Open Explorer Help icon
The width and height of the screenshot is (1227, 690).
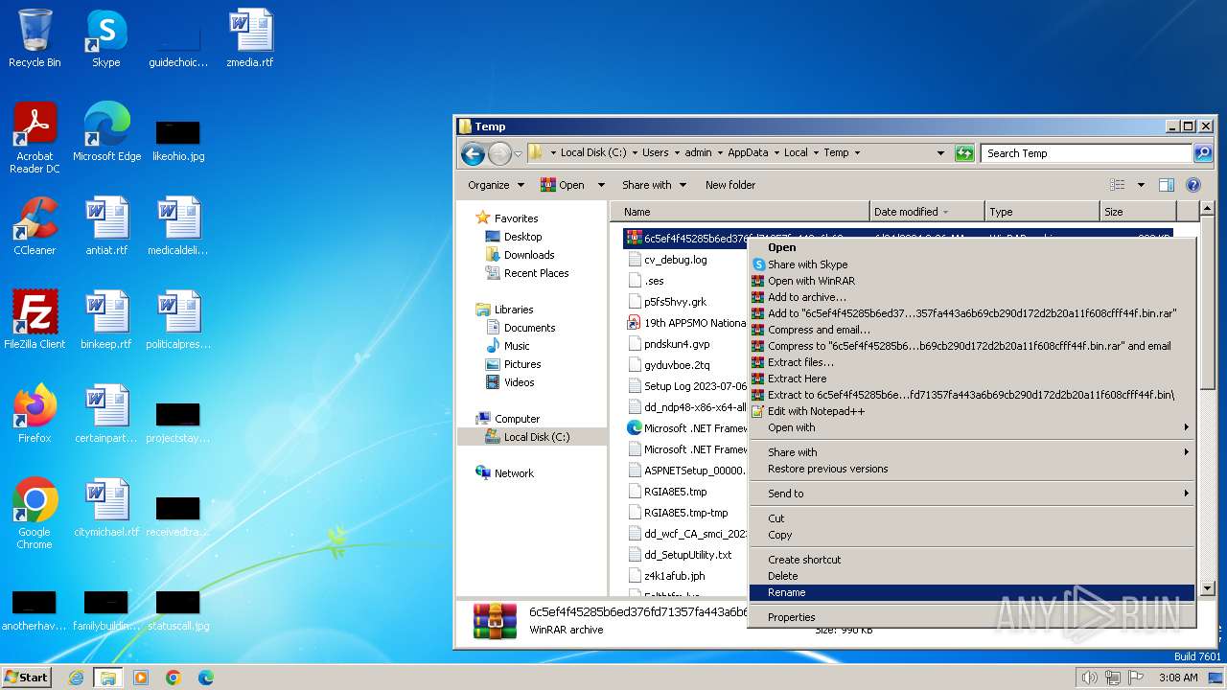pyautogui.click(x=1193, y=185)
